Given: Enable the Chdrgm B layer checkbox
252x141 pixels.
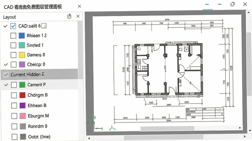Looking at the screenshot, I should (14, 95).
